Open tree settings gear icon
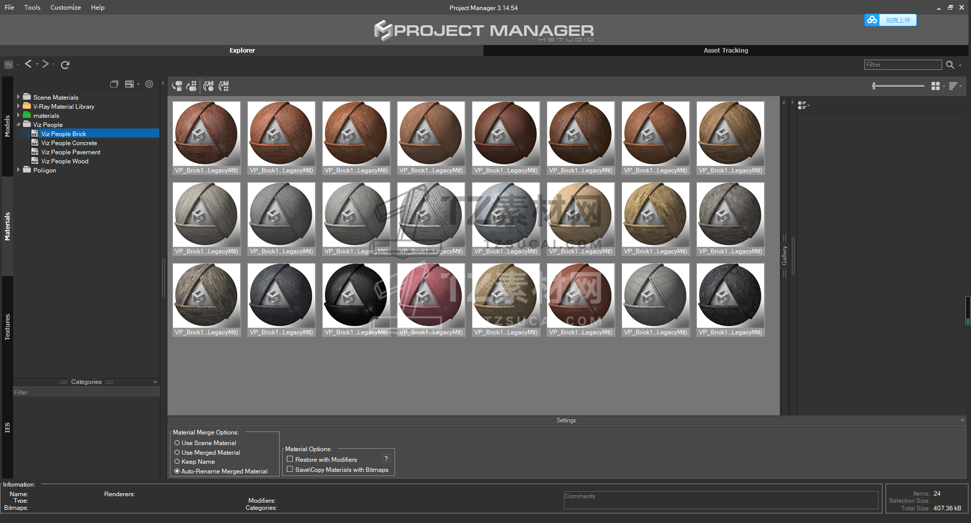Image resolution: width=971 pixels, height=523 pixels. click(x=149, y=84)
